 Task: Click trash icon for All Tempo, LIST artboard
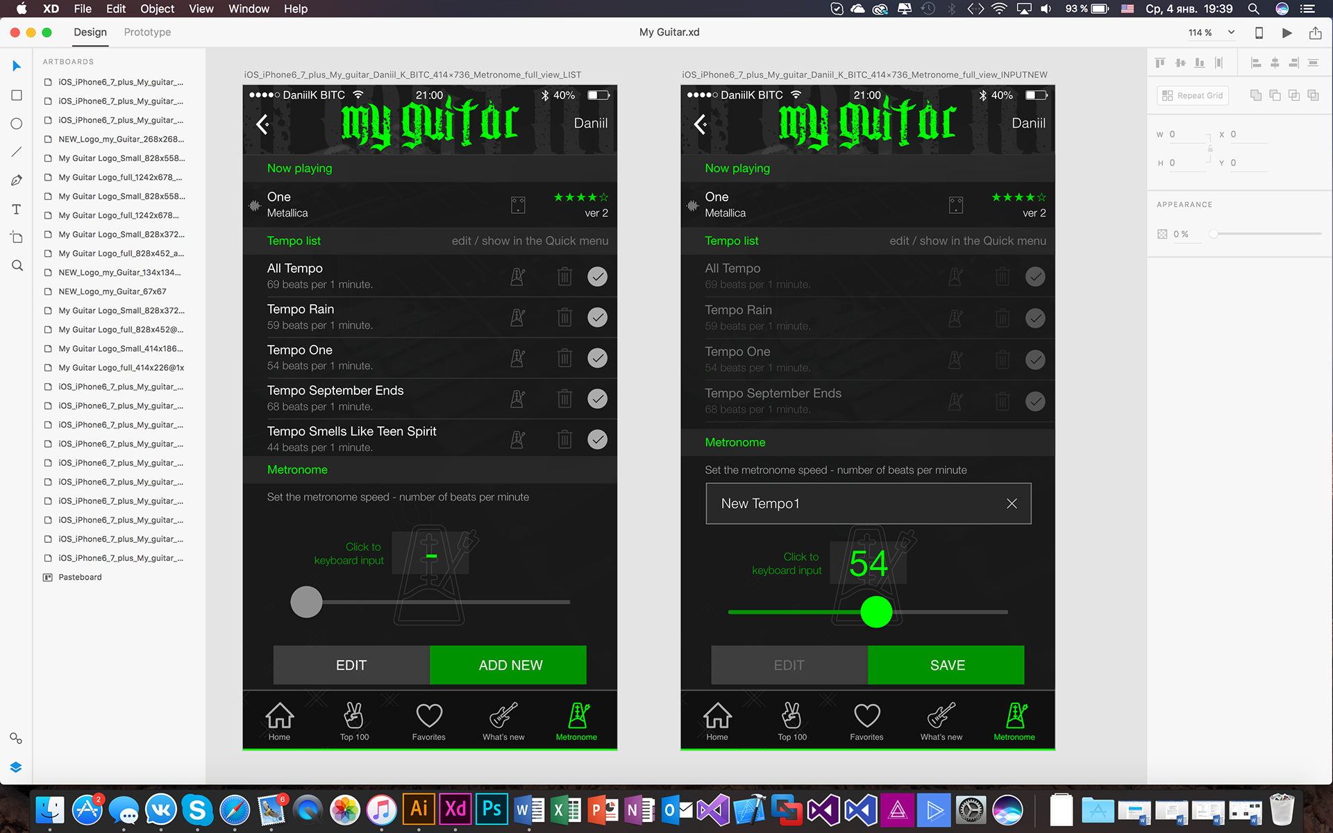coord(564,276)
